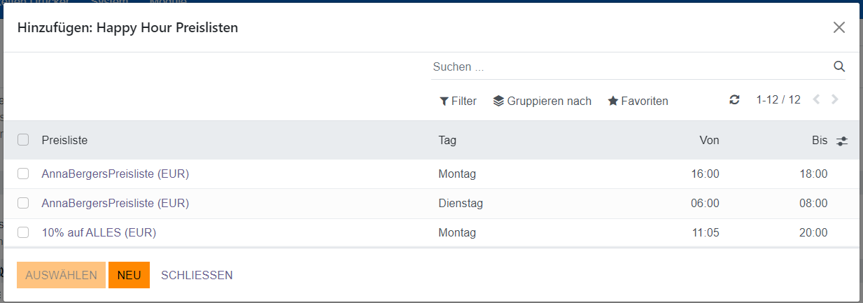This screenshot has width=863, height=303.
Task: Focus the Suchen search field
Action: click(x=630, y=67)
